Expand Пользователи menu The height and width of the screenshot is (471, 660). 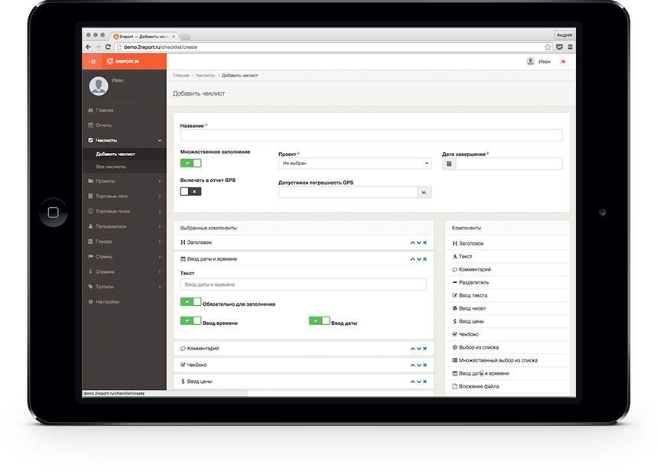[125, 226]
